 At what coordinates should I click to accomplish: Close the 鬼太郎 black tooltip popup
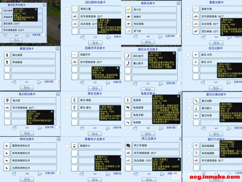click(x=52, y=111)
